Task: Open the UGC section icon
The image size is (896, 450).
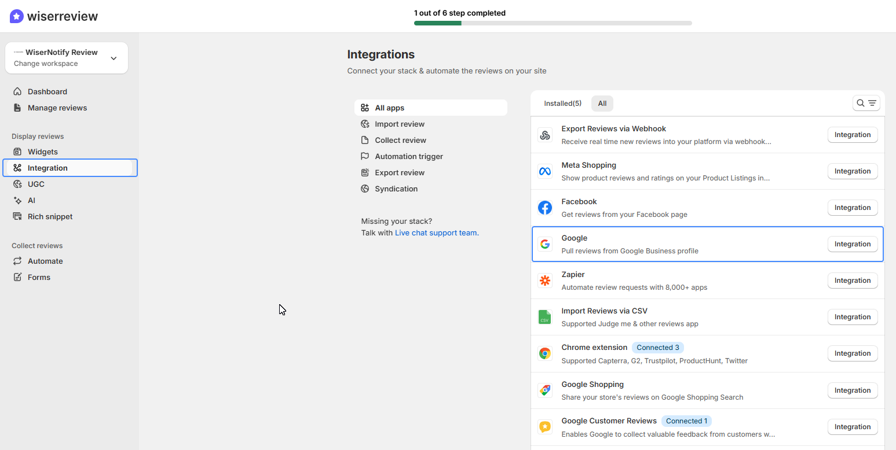Action: pyautogui.click(x=18, y=184)
